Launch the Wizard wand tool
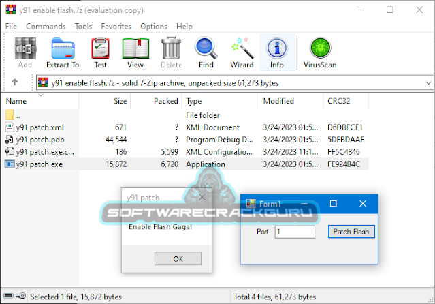This screenshot has height=304, width=435. click(242, 48)
